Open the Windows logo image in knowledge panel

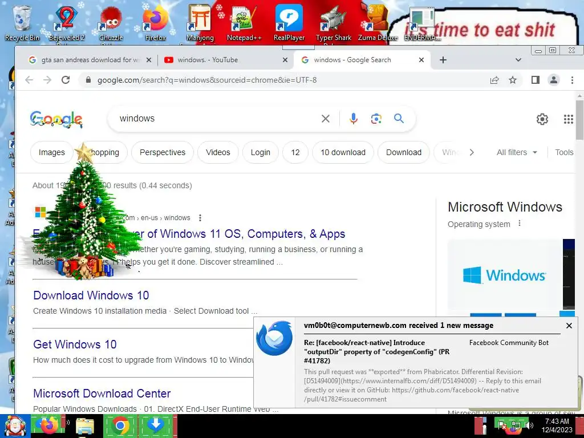coord(505,275)
